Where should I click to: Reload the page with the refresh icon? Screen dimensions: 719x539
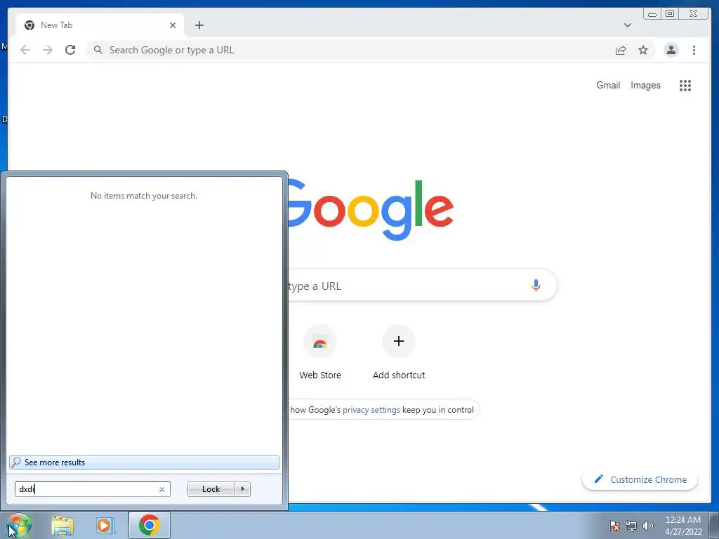(70, 50)
